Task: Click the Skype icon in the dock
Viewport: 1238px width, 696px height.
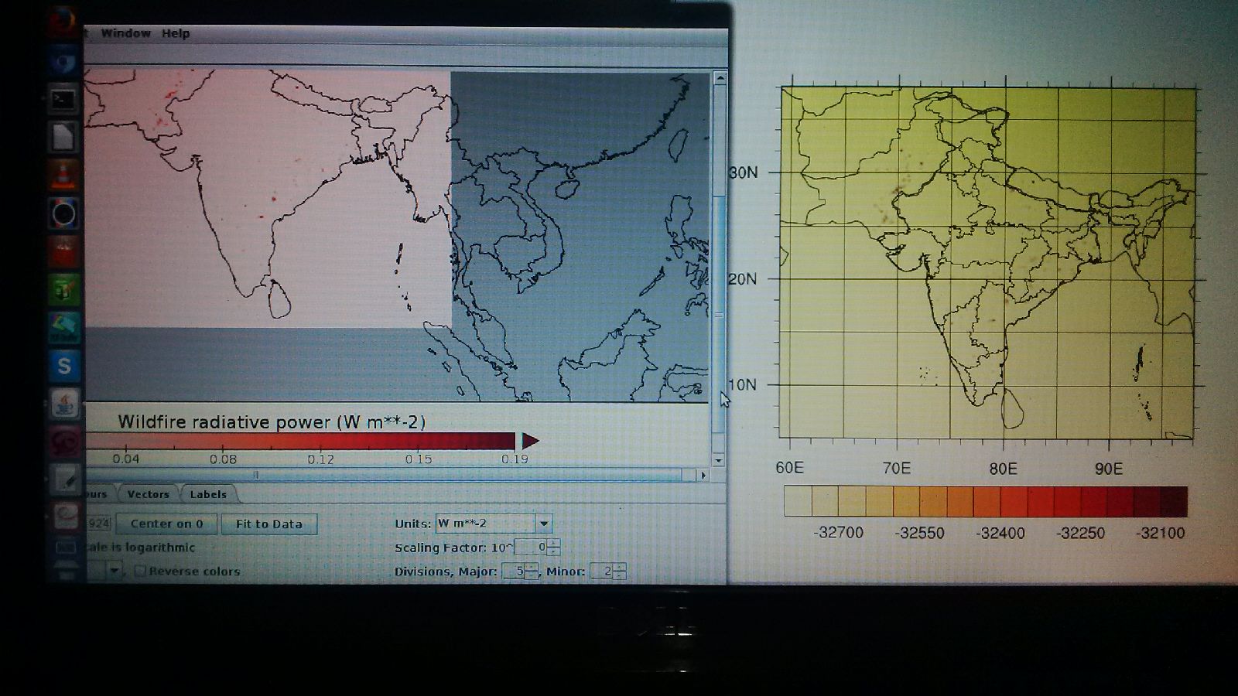Action: pyautogui.click(x=64, y=365)
